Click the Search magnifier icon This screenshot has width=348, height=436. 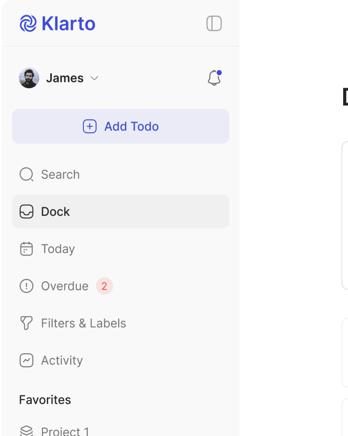pos(26,174)
